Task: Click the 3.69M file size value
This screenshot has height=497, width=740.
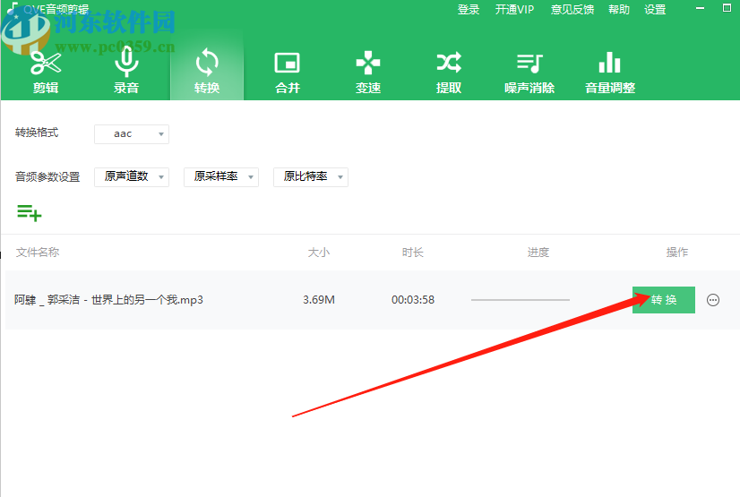Action: tap(319, 300)
